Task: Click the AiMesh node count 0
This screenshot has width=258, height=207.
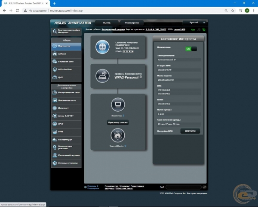Action: click(x=125, y=146)
